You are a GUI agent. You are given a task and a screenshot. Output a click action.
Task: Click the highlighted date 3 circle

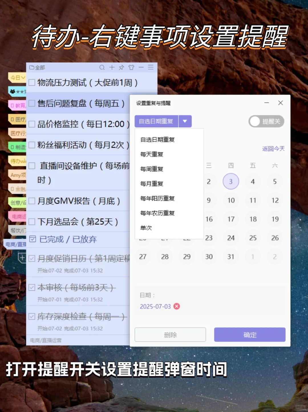231,181
